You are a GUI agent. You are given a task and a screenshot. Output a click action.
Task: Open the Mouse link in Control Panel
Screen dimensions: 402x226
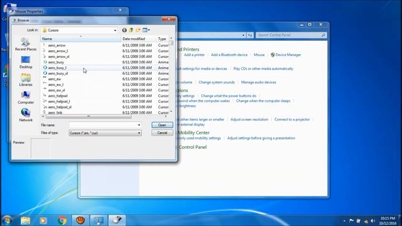(x=259, y=55)
